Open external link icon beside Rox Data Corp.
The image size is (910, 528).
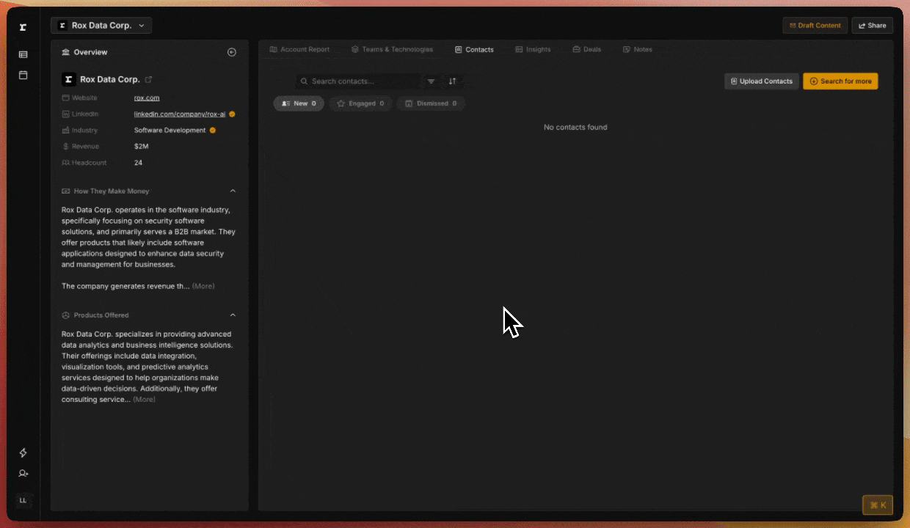149,79
